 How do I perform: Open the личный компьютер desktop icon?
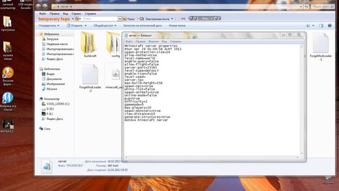click(8, 5)
